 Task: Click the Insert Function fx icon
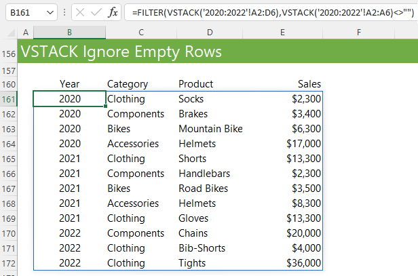click(x=113, y=12)
